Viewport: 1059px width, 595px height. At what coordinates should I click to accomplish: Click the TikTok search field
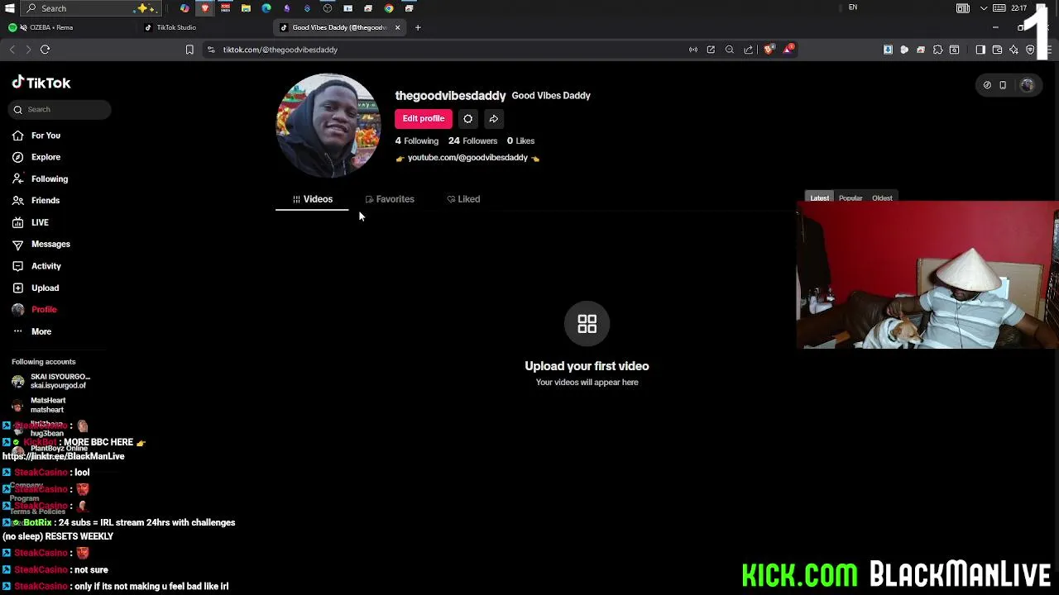[60, 109]
